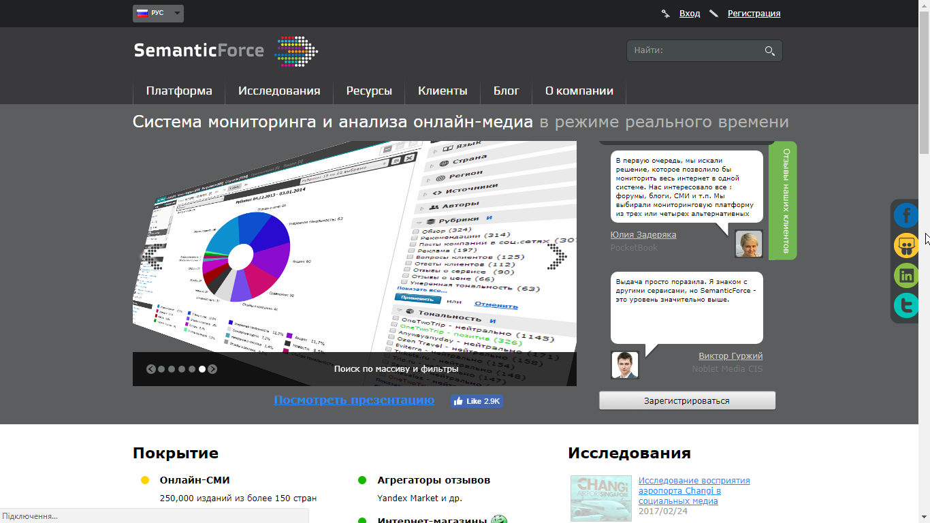Click the small next arrow in slide pager
Screen dimensions: 930x523
point(212,369)
